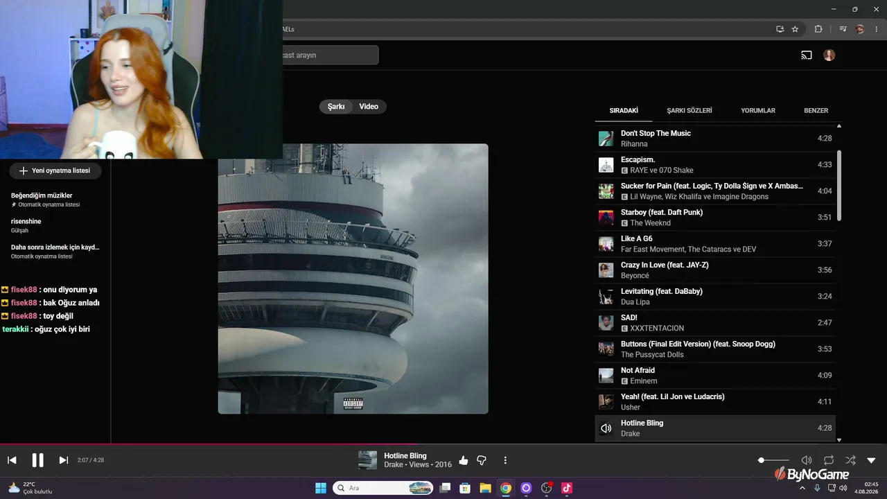The width and height of the screenshot is (887, 499).
Task: Bookmark this page with the star icon
Action: pyautogui.click(x=795, y=29)
